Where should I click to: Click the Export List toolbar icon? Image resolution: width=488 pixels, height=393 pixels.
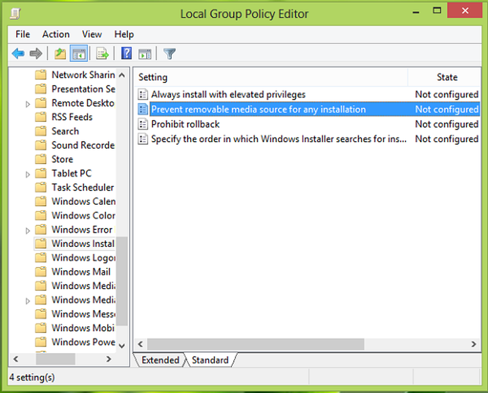click(x=102, y=54)
